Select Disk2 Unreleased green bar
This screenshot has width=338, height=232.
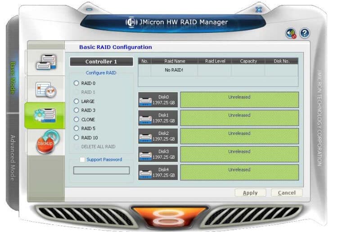pyautogui.click(x=239, y=136)
